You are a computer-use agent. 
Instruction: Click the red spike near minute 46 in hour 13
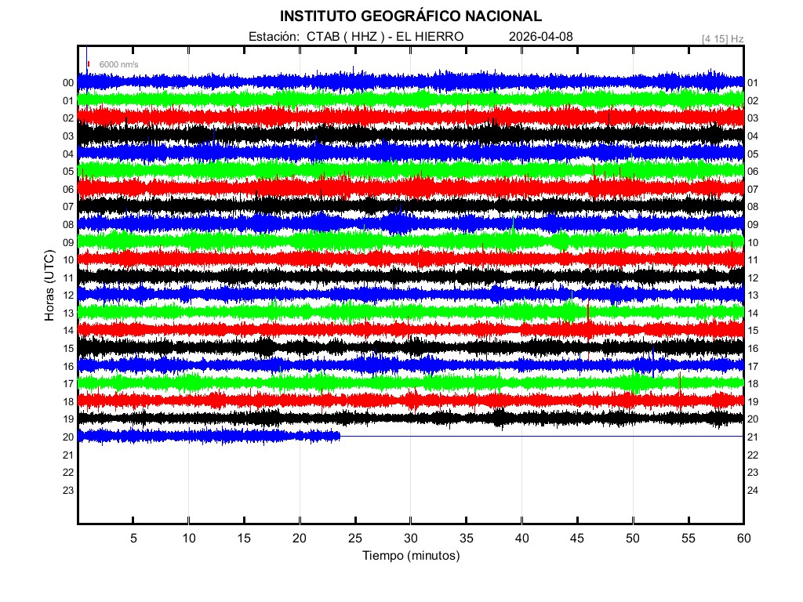[x=588, y=310]
